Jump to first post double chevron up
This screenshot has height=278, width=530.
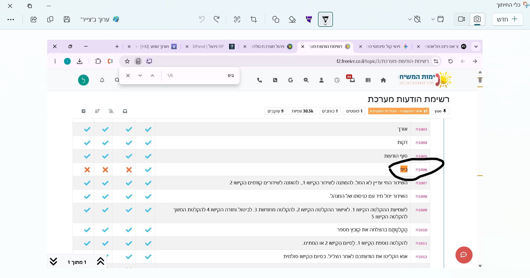[100, 261]
